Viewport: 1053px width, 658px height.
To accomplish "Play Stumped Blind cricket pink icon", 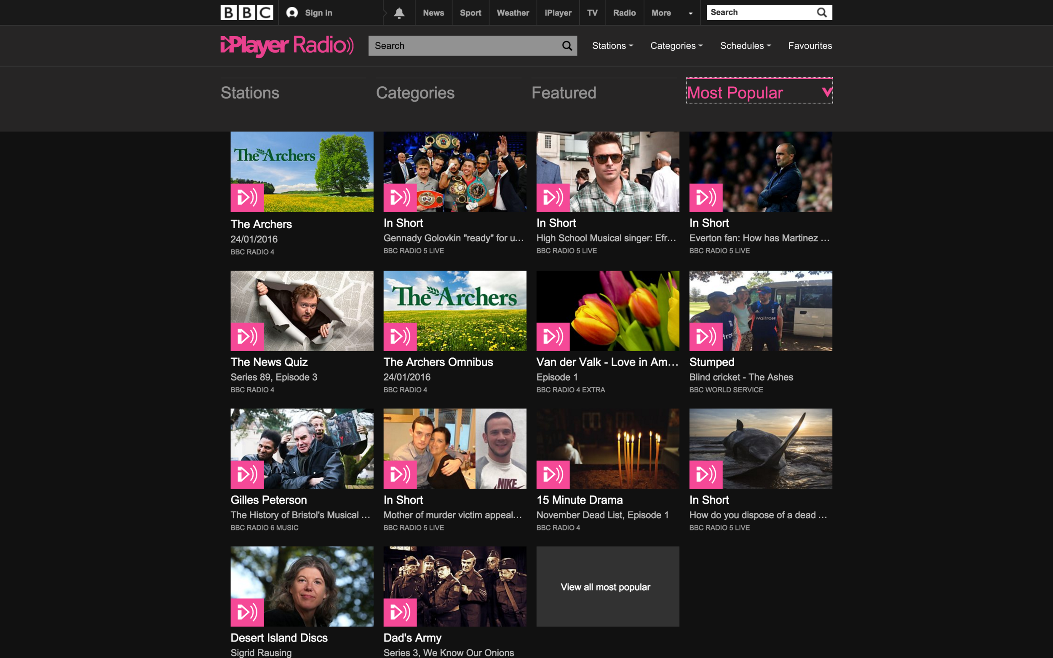I will click(706, 337).
